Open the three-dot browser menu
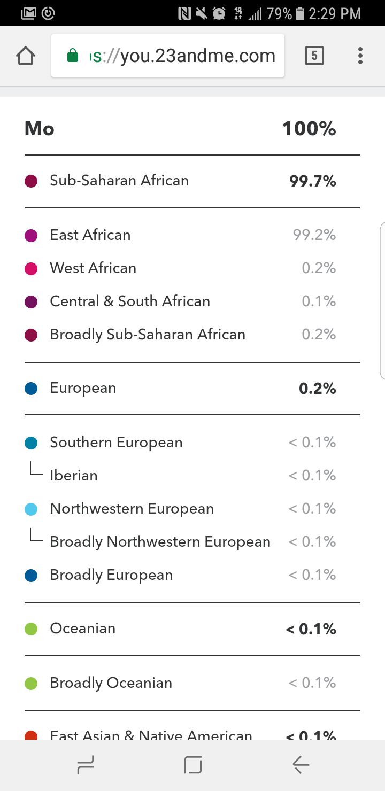 pos(360,56)
